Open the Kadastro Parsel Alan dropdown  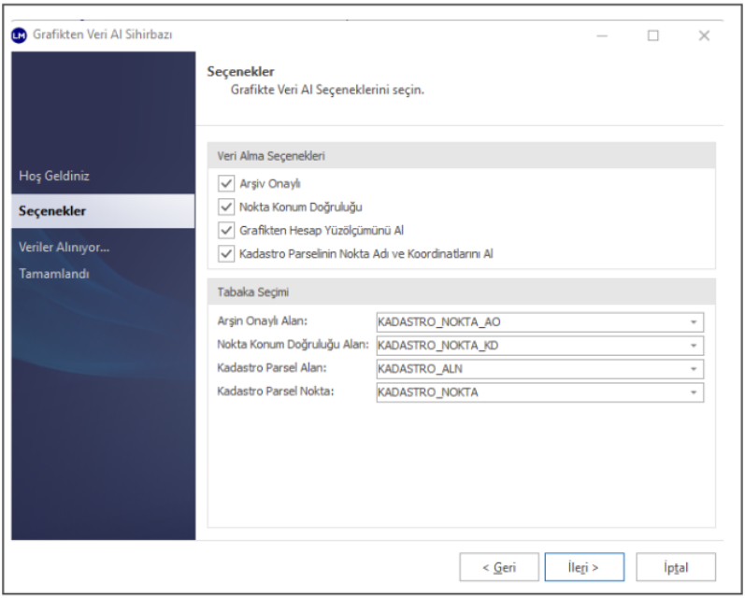point(694,369)
